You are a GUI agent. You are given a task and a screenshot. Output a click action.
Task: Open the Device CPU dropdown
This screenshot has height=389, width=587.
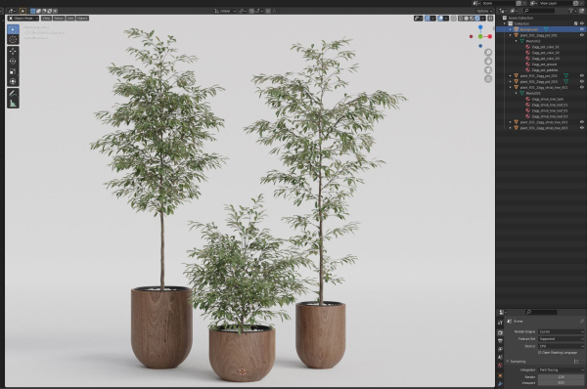pos(562,346)
